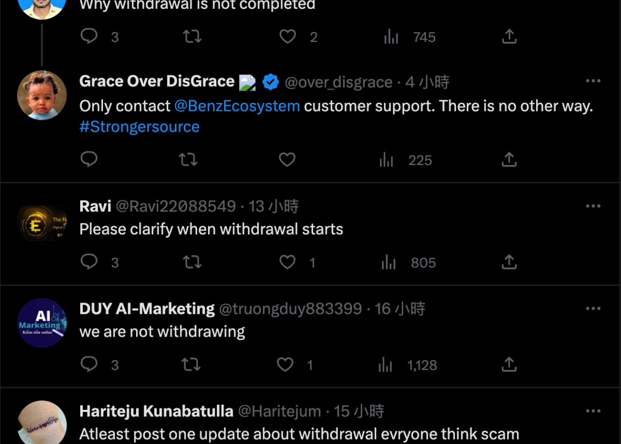Retweet Ravi's tweet
Viewport: 621px width, 444px height.
(192, 262)
